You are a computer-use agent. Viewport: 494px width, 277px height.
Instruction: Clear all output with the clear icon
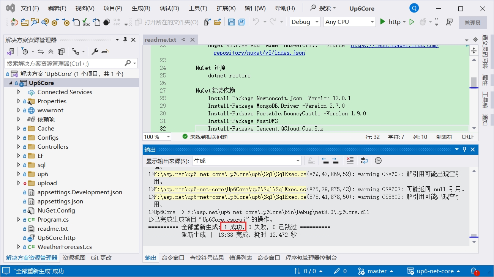(350, 161)
